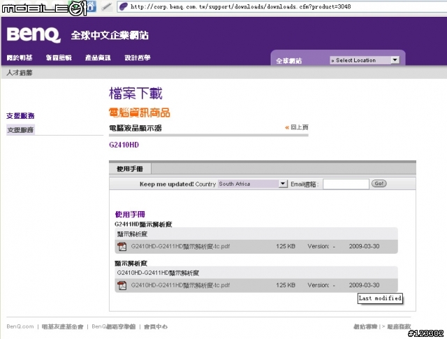The height and width of the screenshot is (339, 447).
Task: Select the highlighted 支援服務 sidebar item
Action: (x=20, y=130)
